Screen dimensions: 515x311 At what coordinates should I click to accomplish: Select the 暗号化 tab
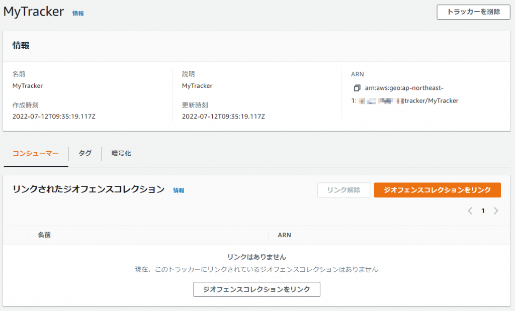(x=121, y=153)
